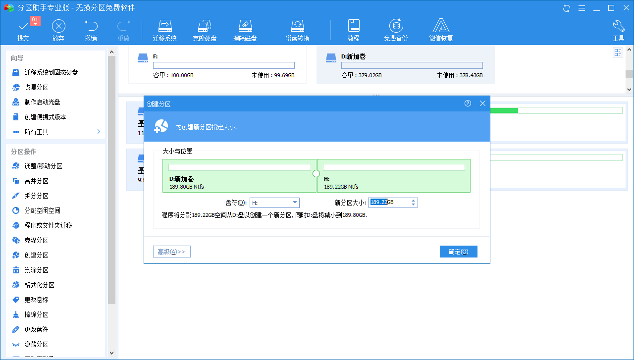This screenshot has width=634, height=360.
Task: Click the 工具 (Tools) icon top right
Action: (618, 29)
